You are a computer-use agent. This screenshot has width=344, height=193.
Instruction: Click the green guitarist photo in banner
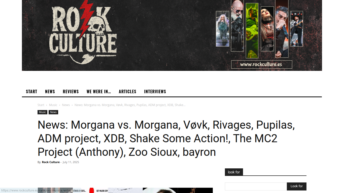252,30
